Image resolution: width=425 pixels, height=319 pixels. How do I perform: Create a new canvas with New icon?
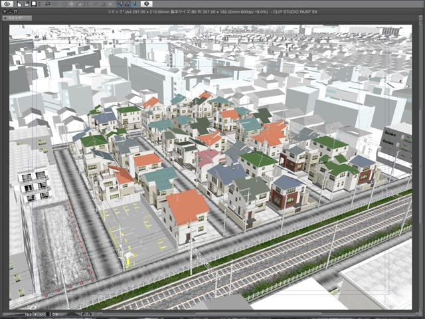19,4
